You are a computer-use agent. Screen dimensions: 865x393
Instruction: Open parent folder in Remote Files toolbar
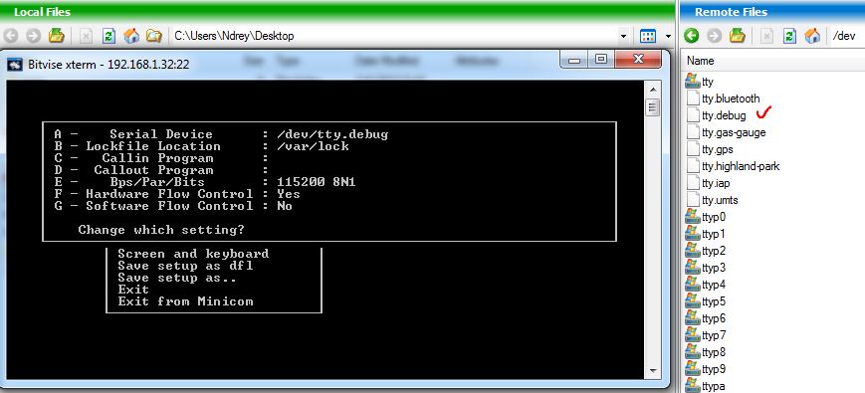[x=738, y=36]
